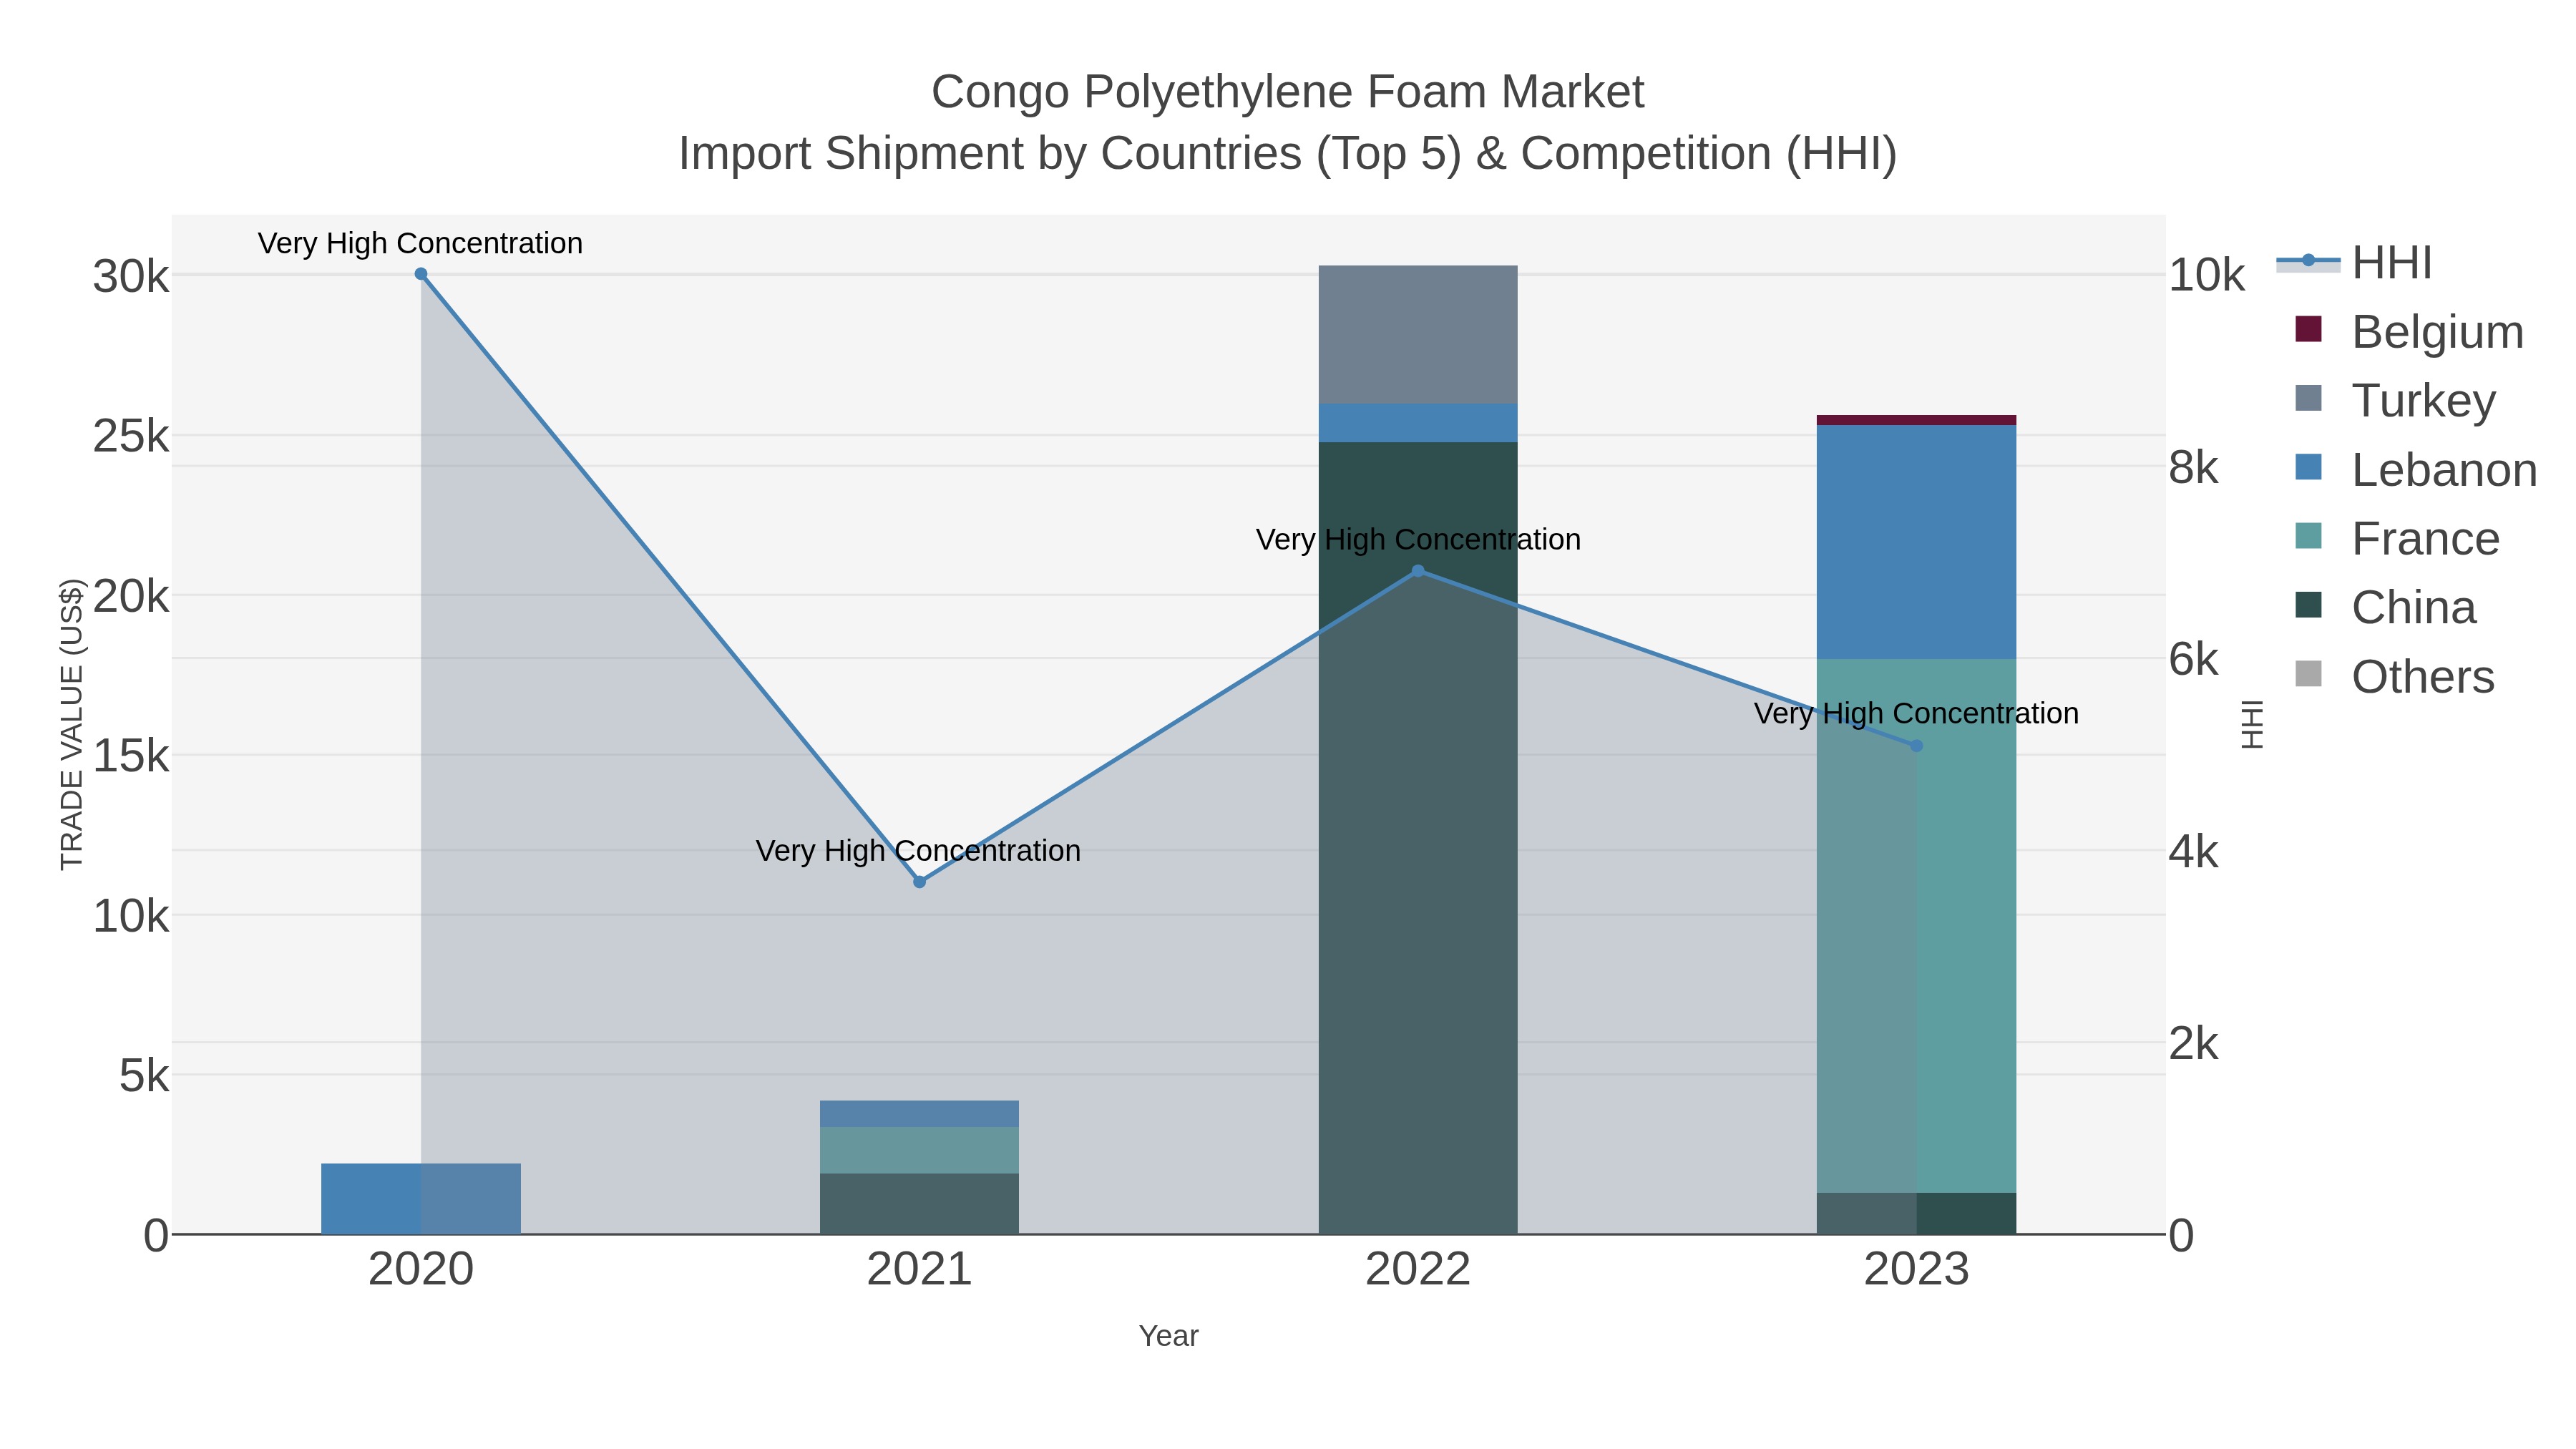This screenshot has height=1449, width=2576.
Task: Click the 2023 Very High Concentration annotation
Action: pyautogui.click(x=1916, y=714)
